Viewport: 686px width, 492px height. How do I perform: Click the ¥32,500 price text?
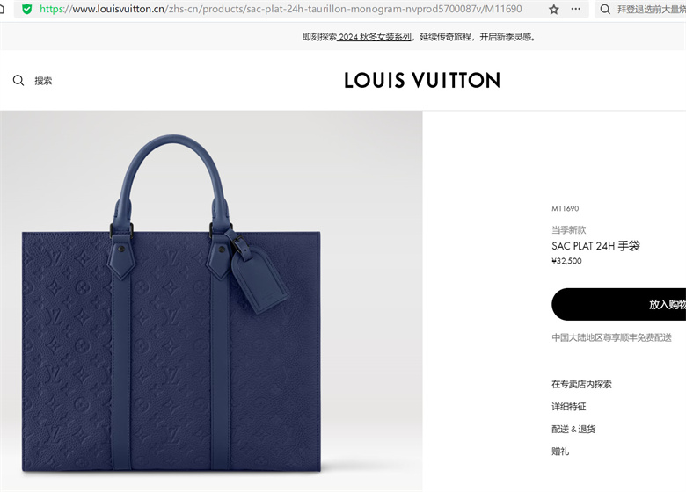pyautogui.click(x=567, y=261)
